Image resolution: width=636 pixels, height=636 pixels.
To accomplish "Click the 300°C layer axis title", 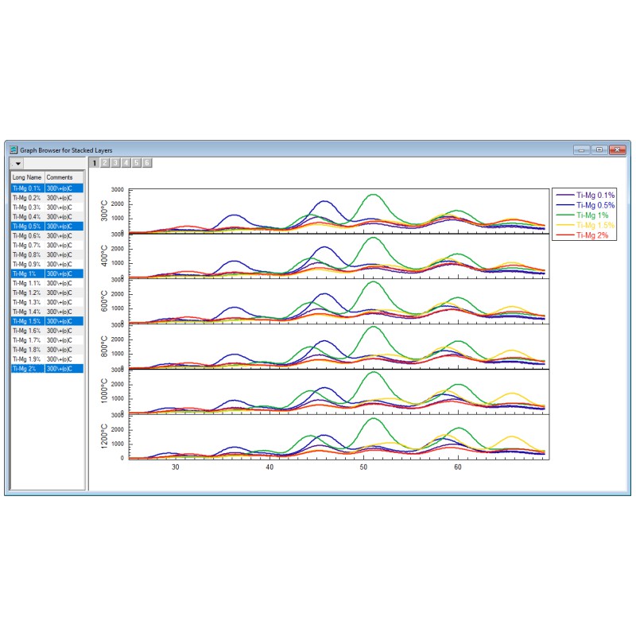I will point(105,211).
